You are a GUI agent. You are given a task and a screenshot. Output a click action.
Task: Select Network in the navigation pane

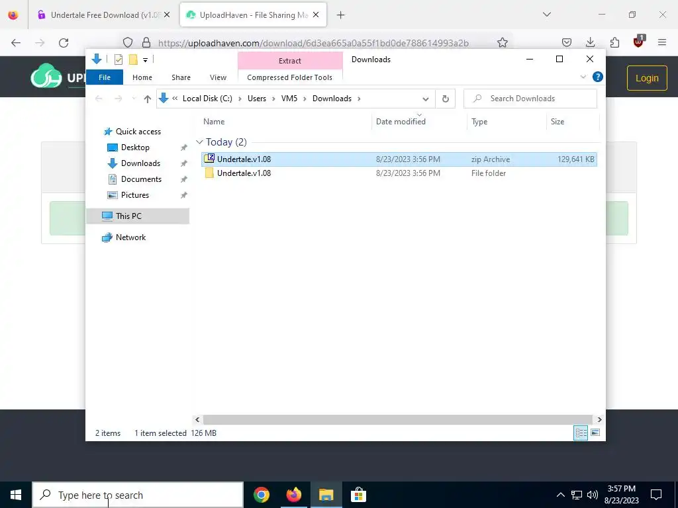click(130, 237)
